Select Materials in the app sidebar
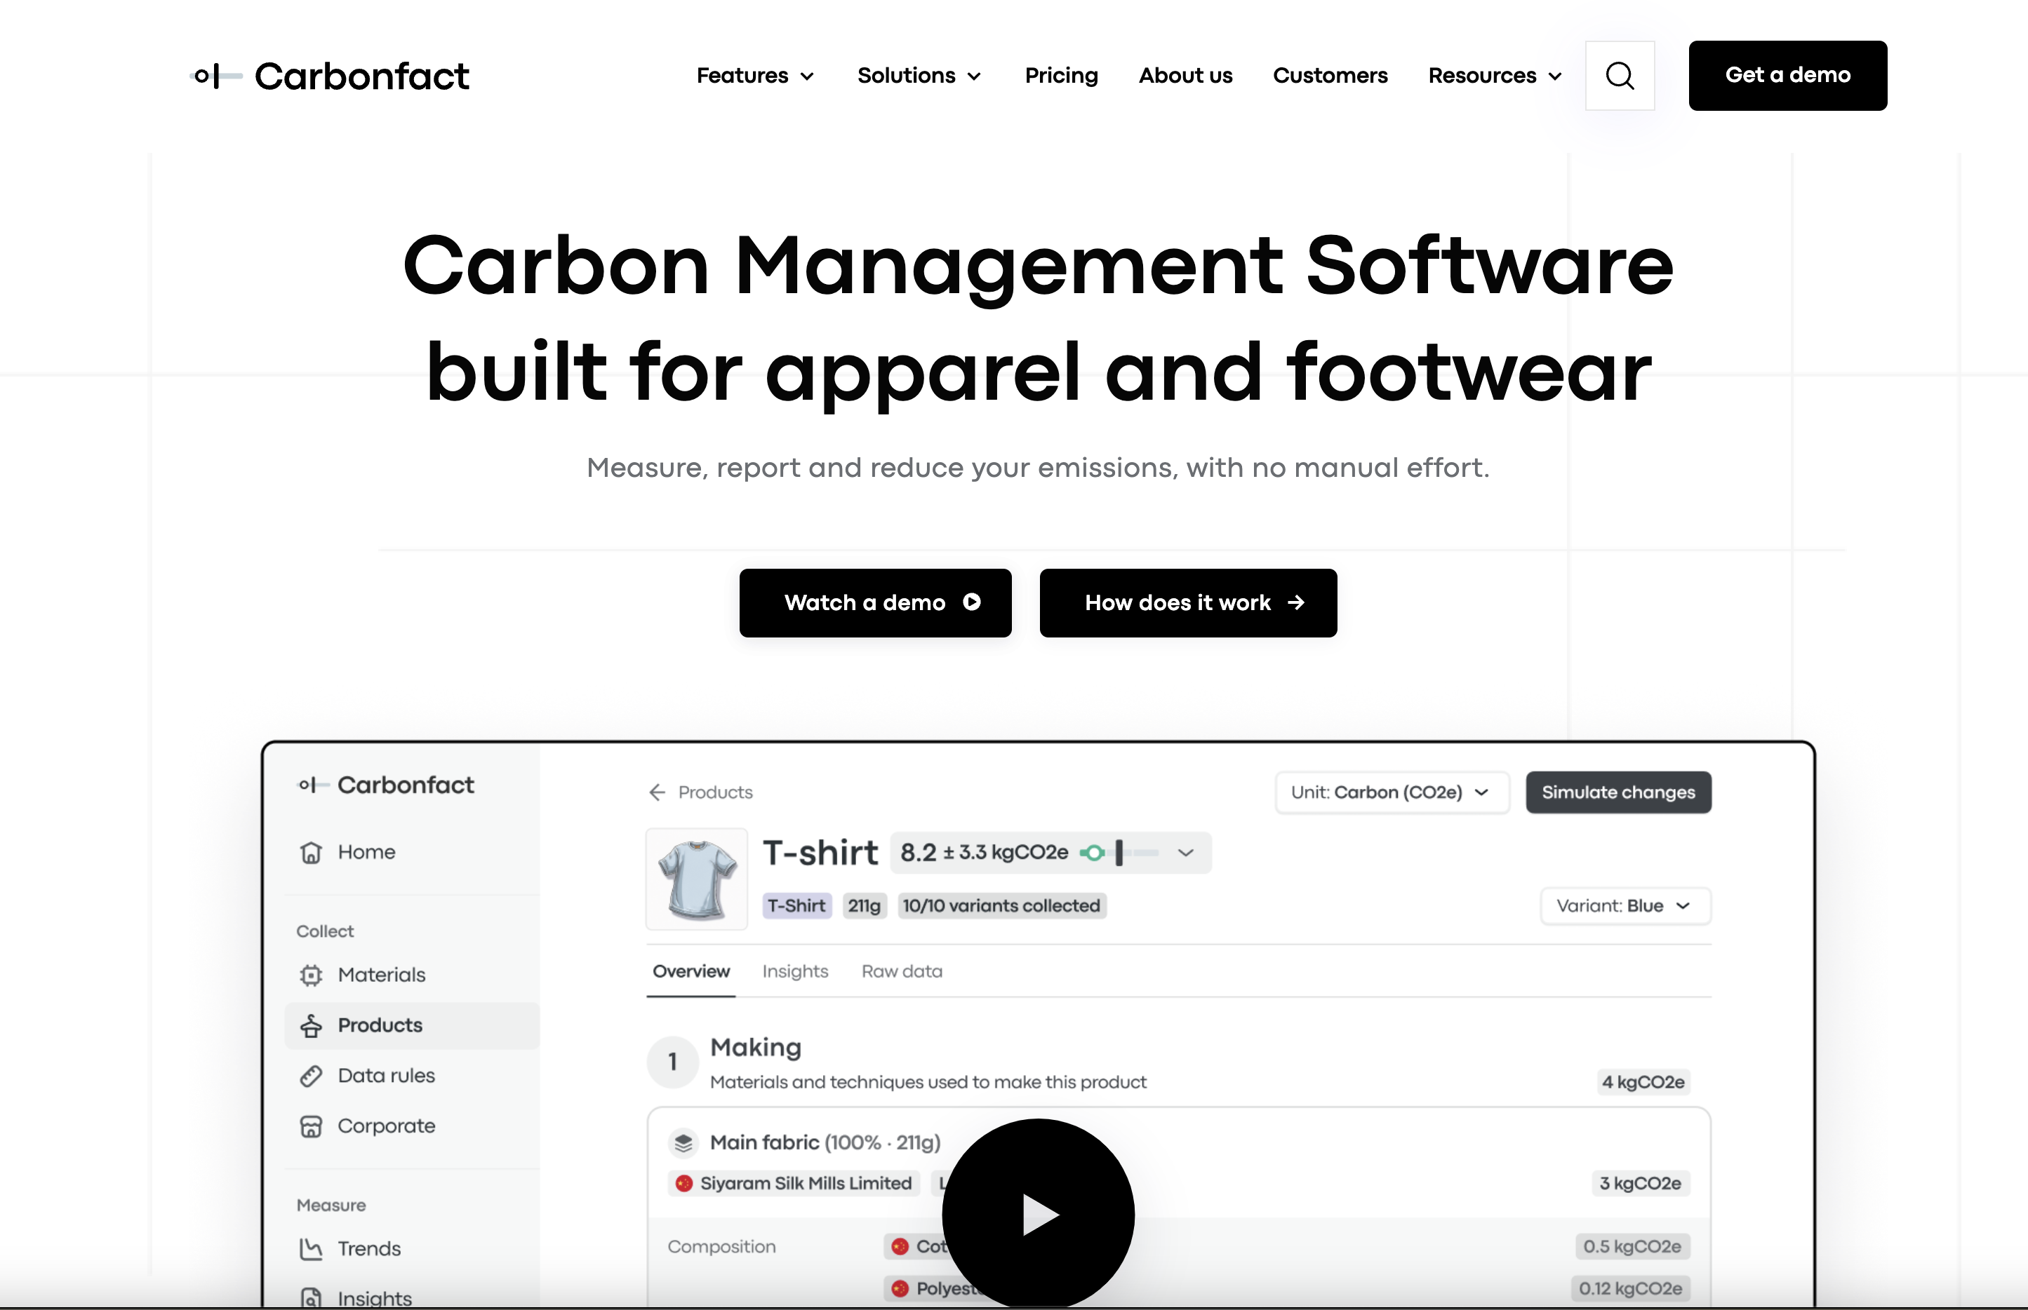Screen dimensions: 2028x1310 click(x=412, y=975)
